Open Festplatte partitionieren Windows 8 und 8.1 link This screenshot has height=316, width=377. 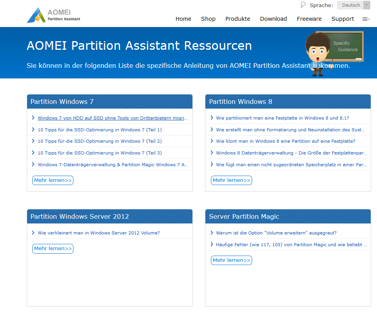coord(282,118)
